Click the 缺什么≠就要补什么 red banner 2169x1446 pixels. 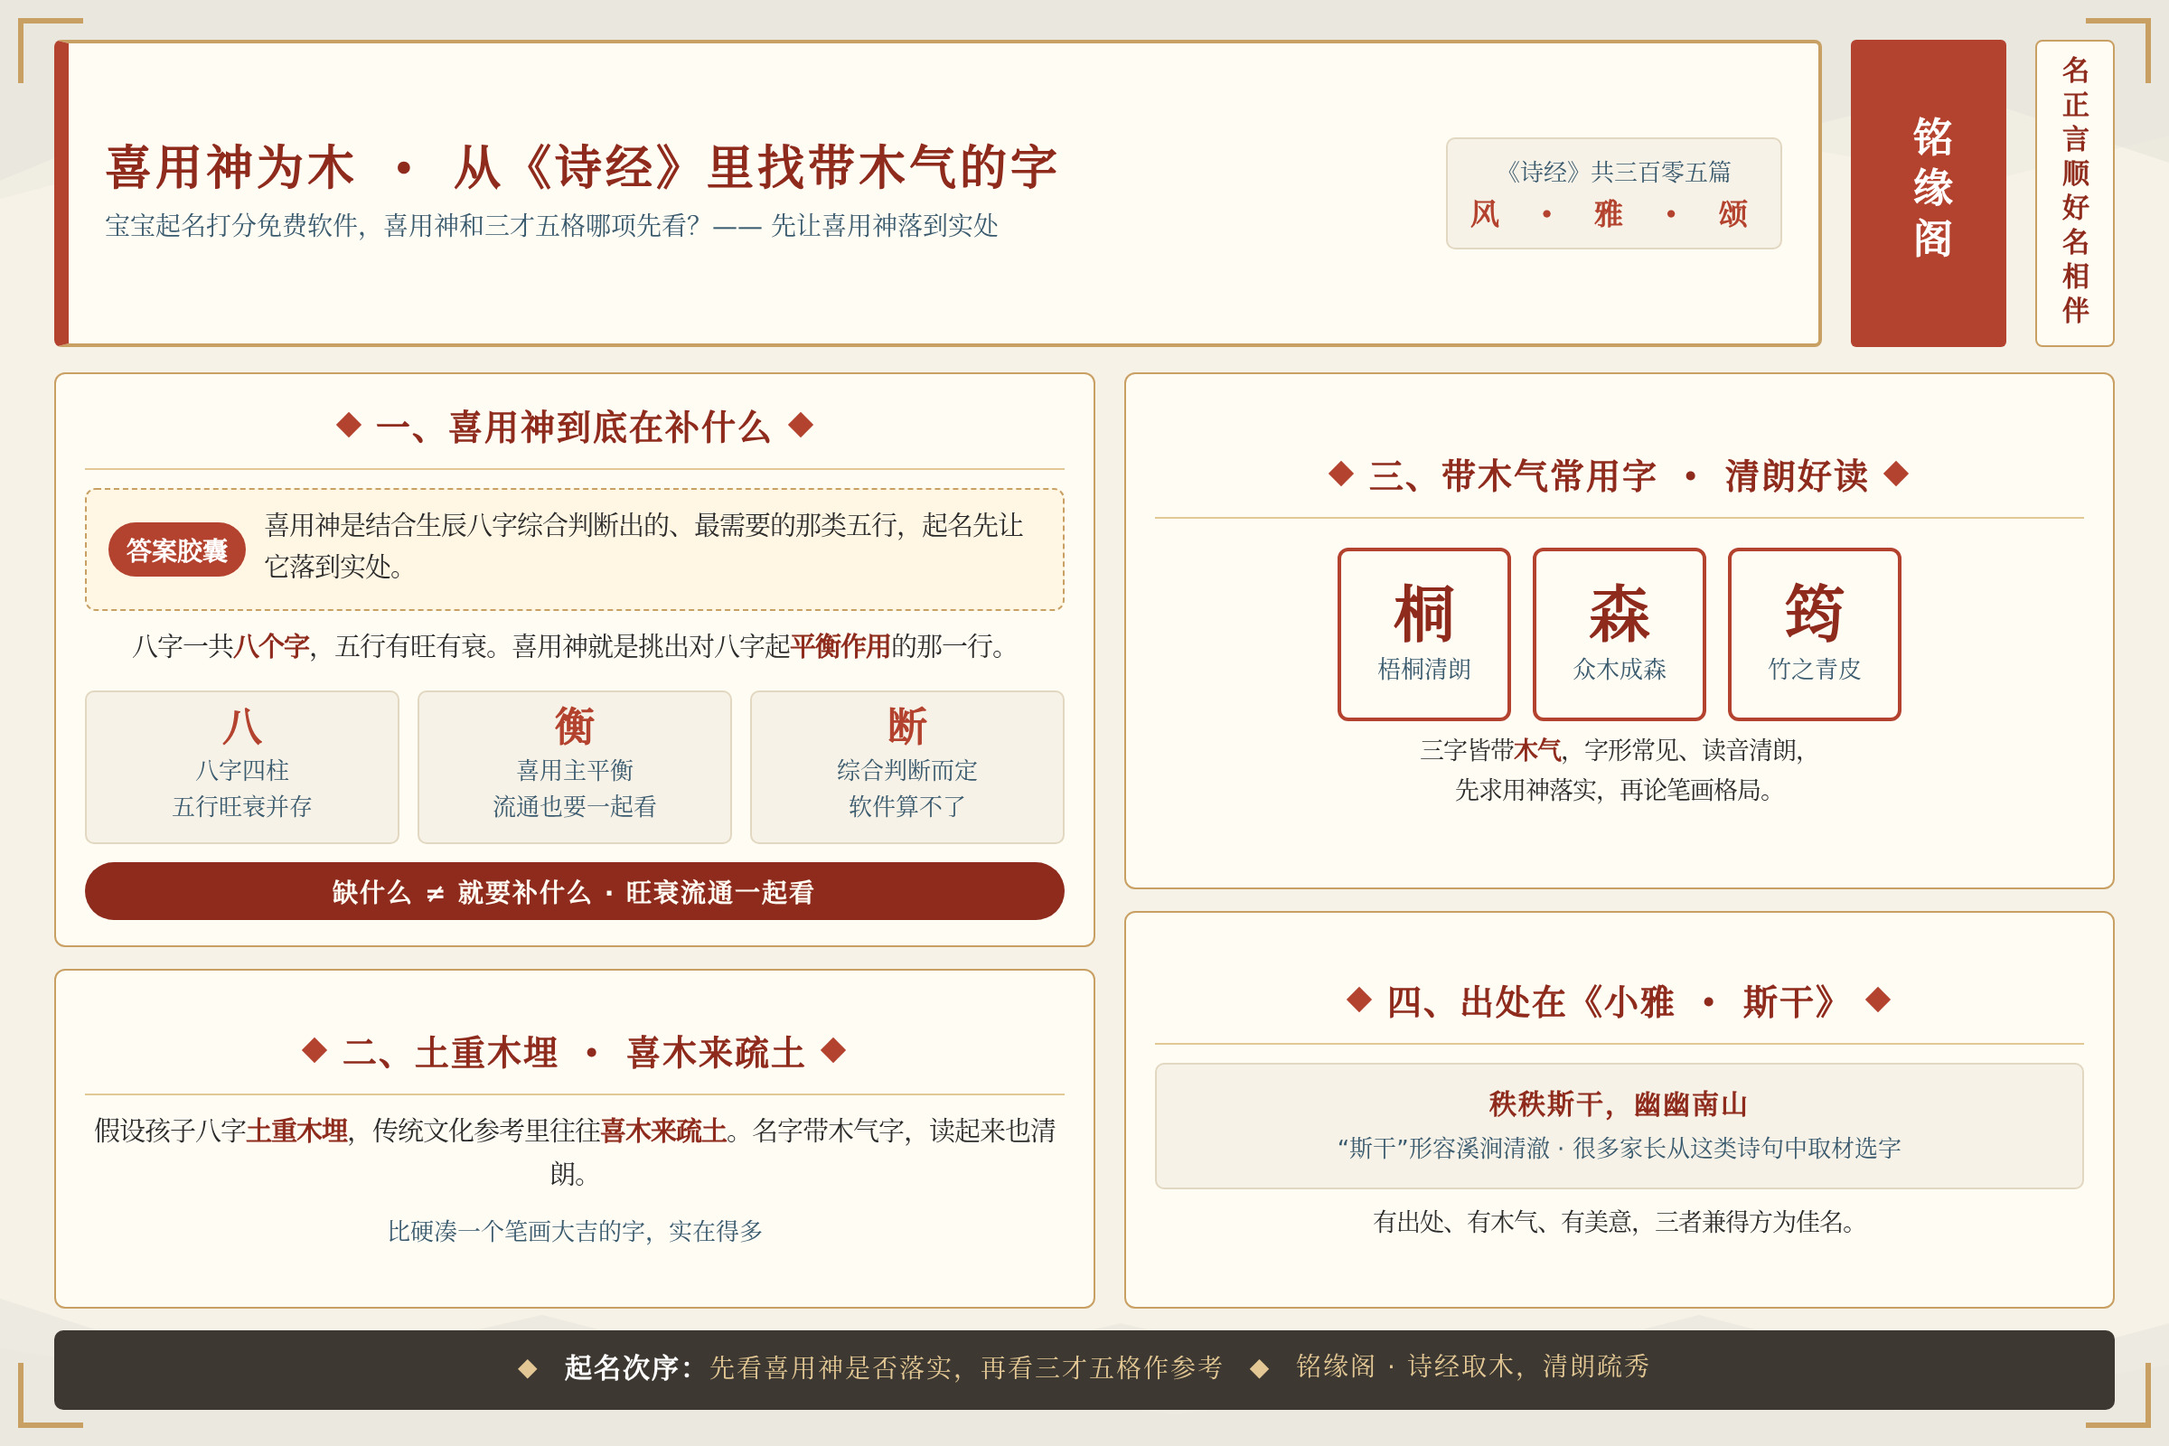[575, 891]
